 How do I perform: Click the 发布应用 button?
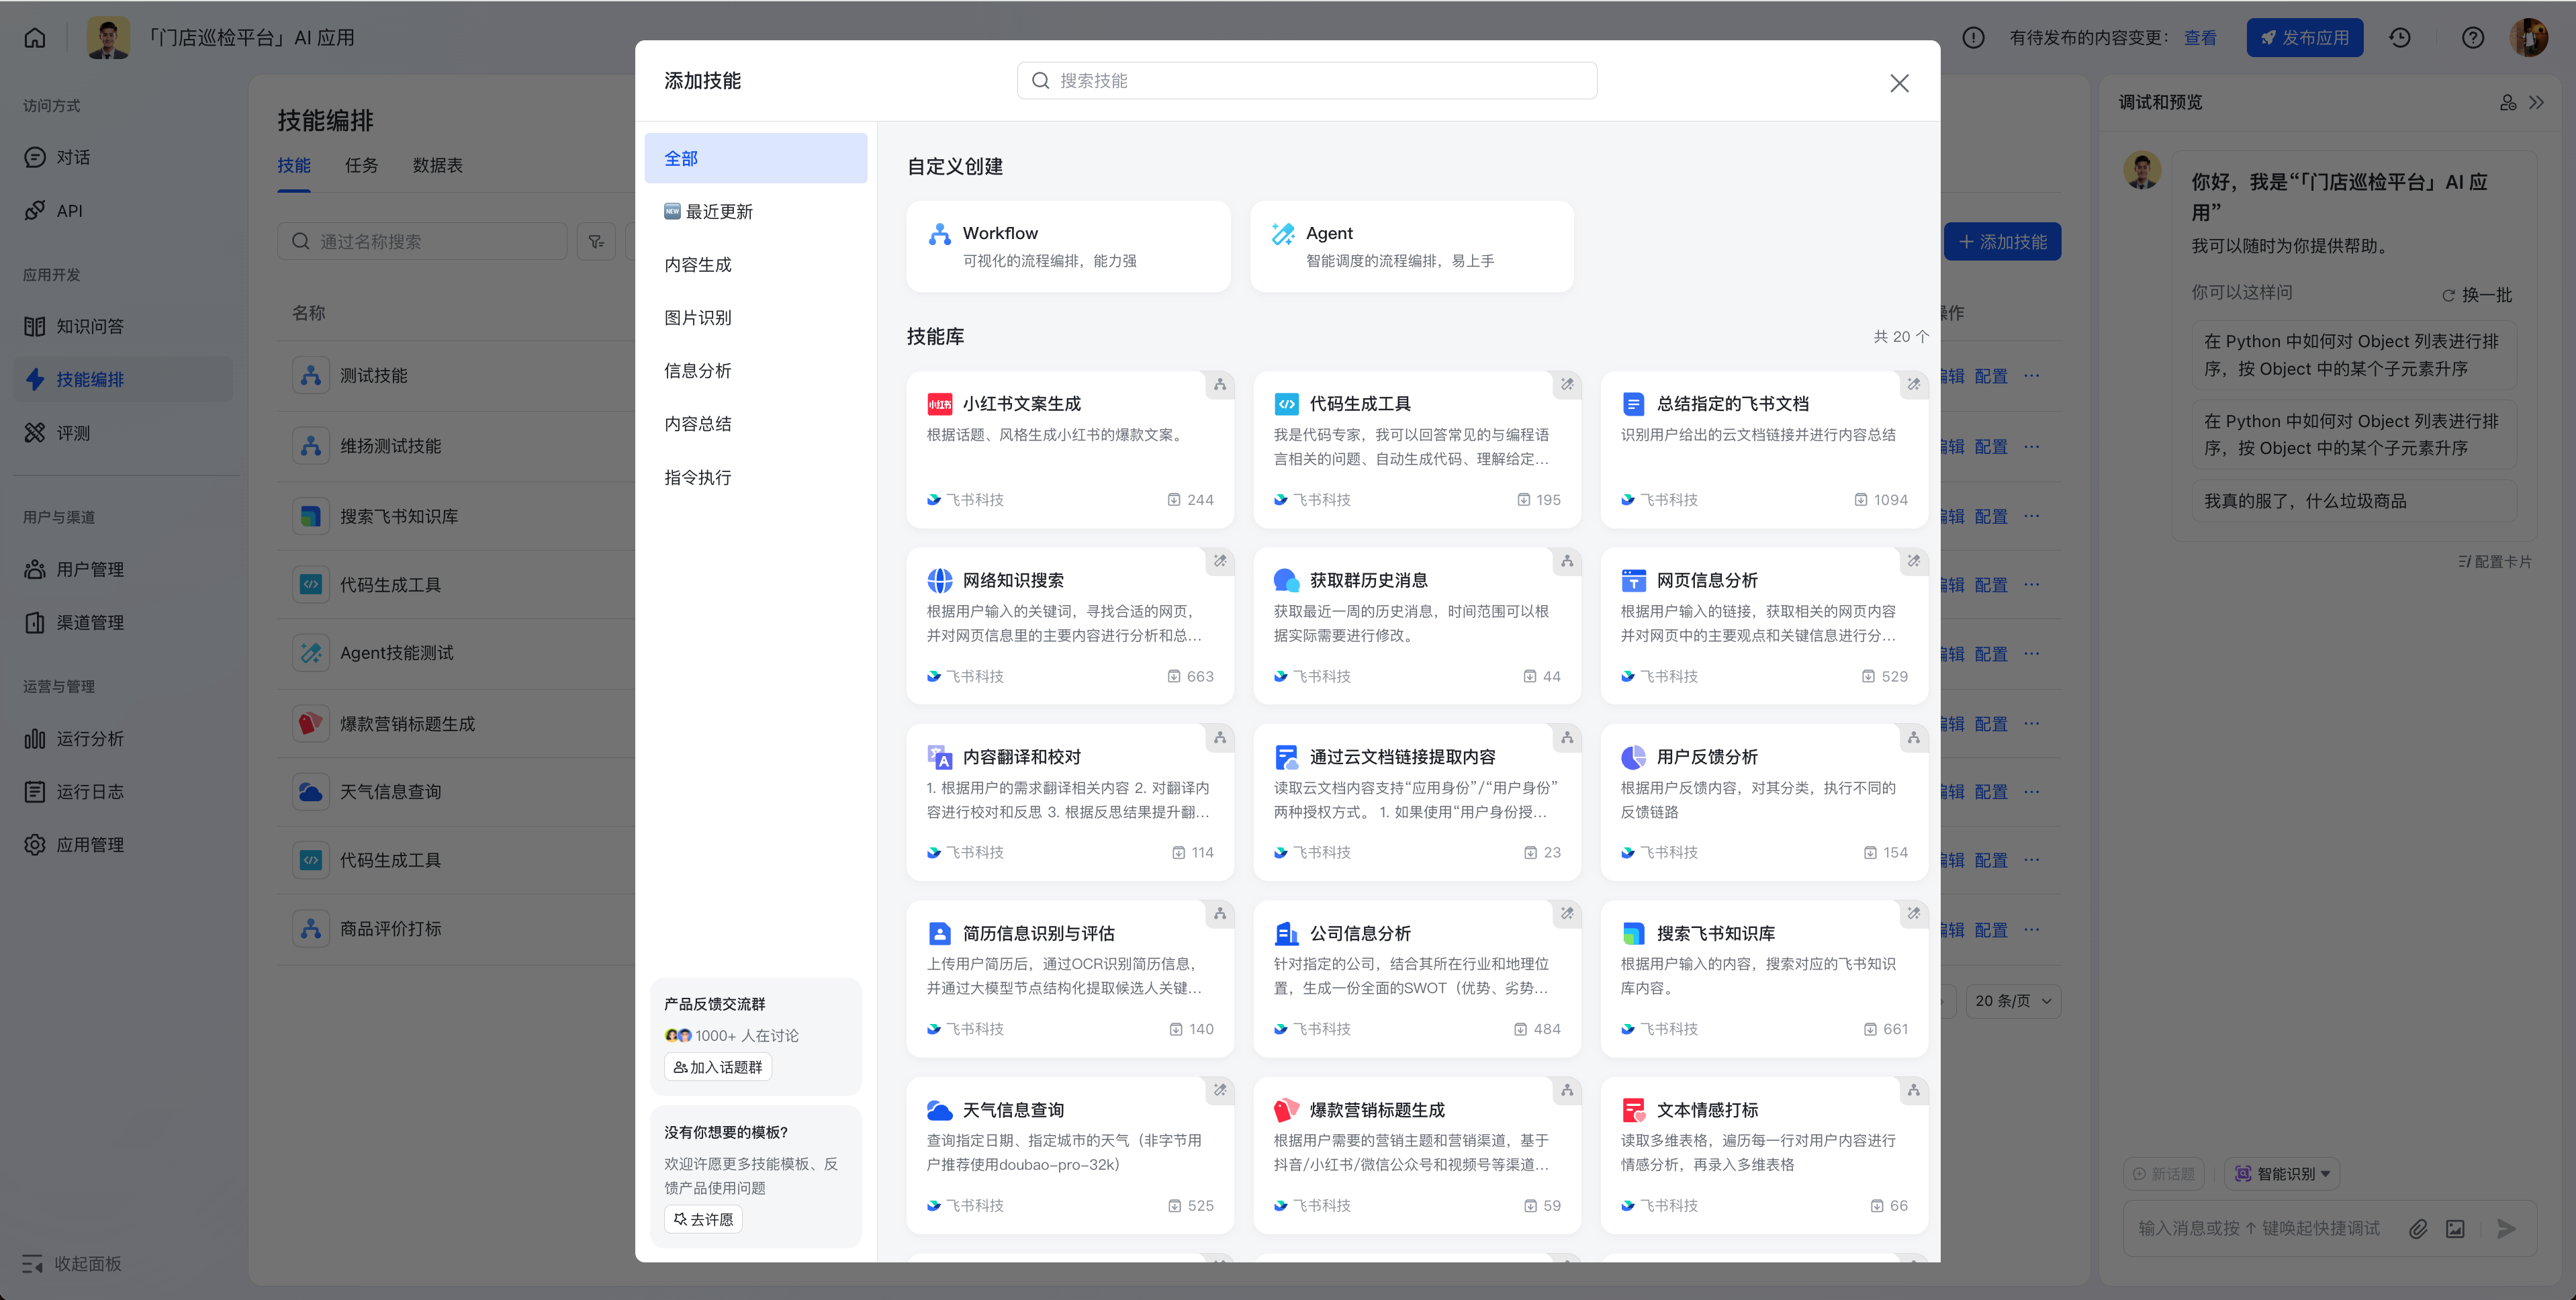pyautogui.click(x=2305, y=38)
